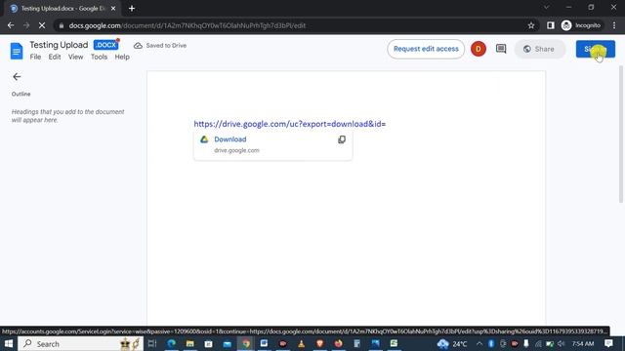This screenshot has height=351, width=625.
Task: Click the weather 24°C widget
Action: click(x=452, y=343)
